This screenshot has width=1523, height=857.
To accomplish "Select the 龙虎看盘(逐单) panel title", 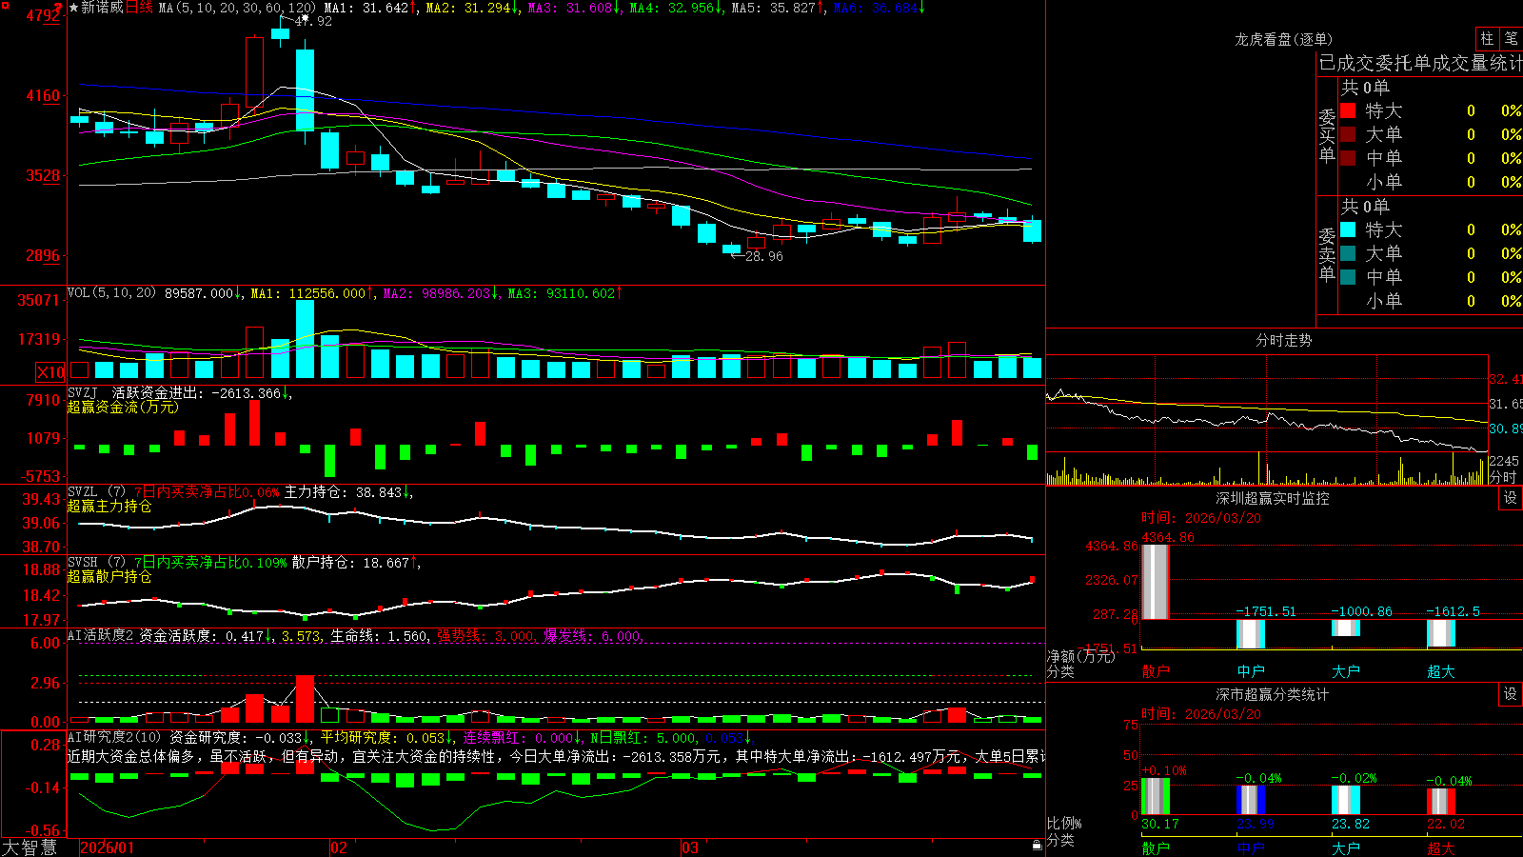I will coord(1283,39).
